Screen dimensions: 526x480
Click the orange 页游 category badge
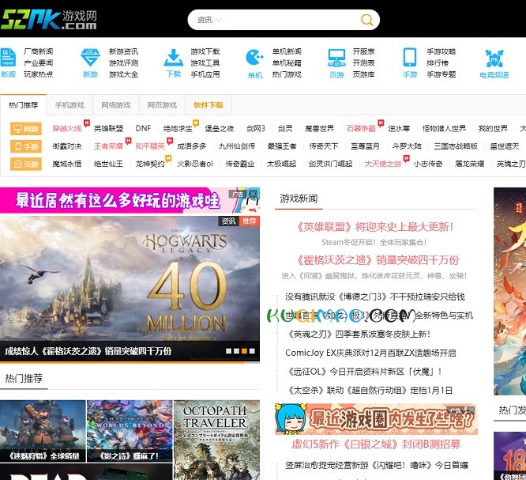coord(26,164)
